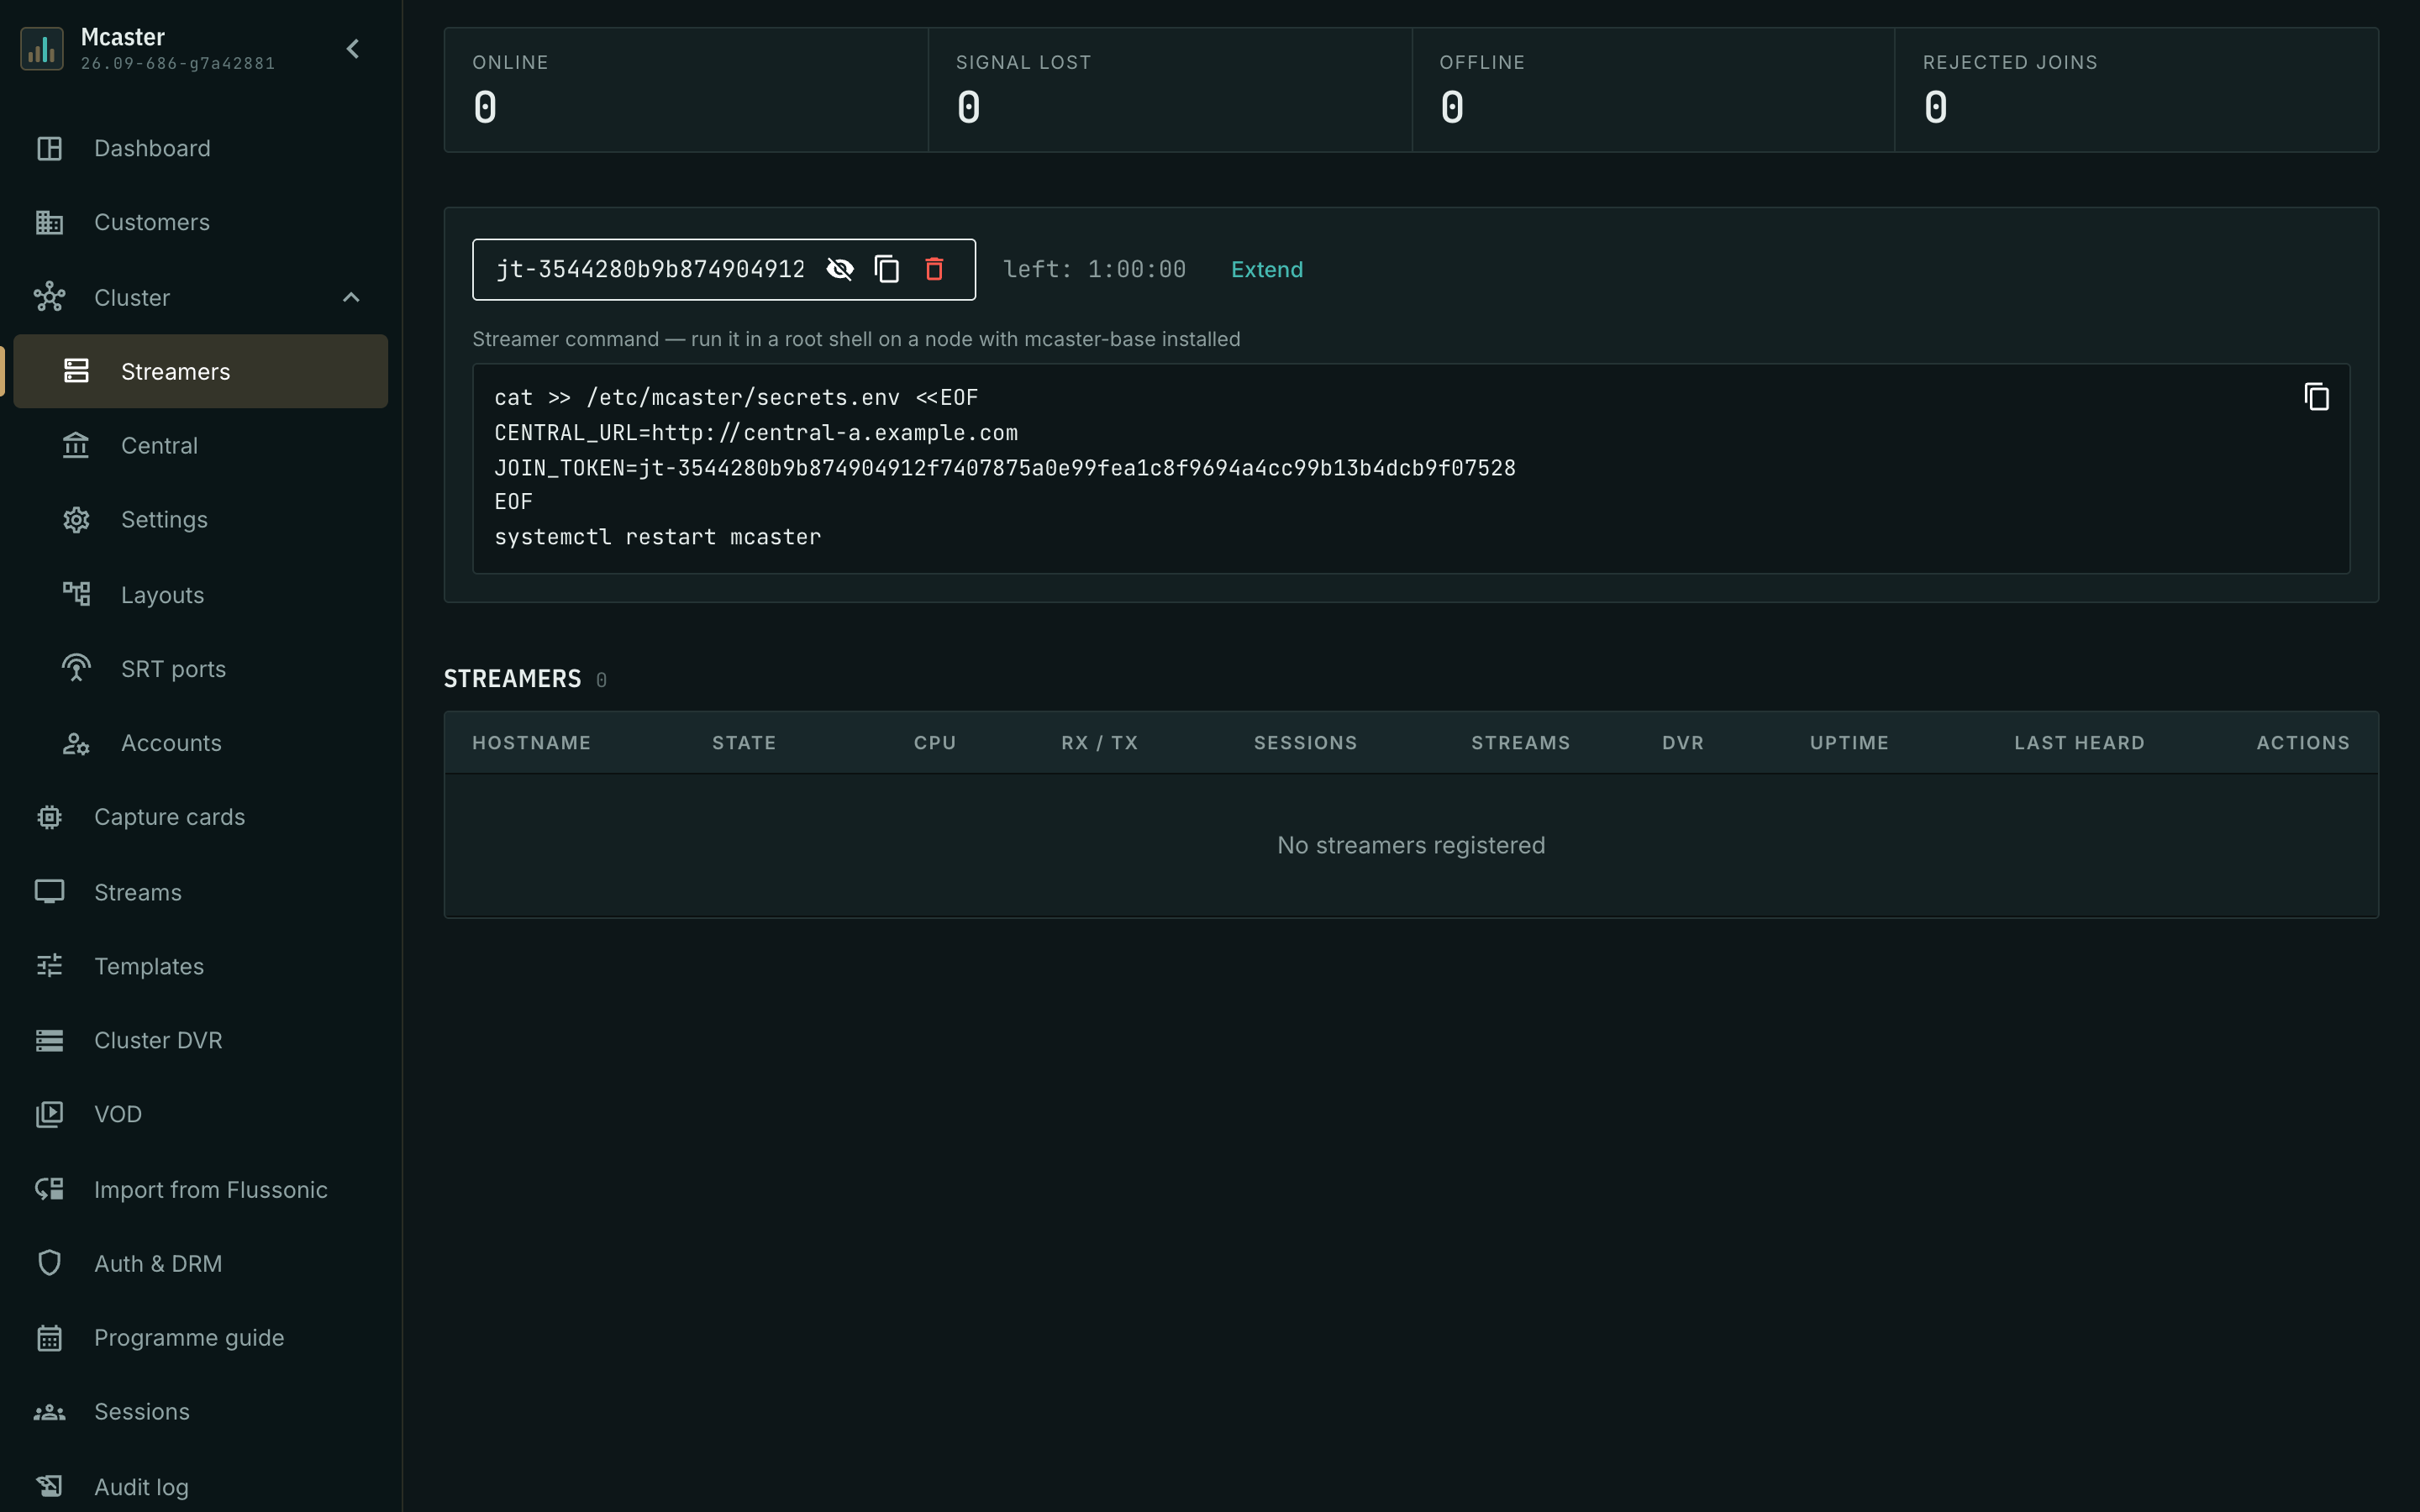Click the Layouts tree icon

pos(76,594)
